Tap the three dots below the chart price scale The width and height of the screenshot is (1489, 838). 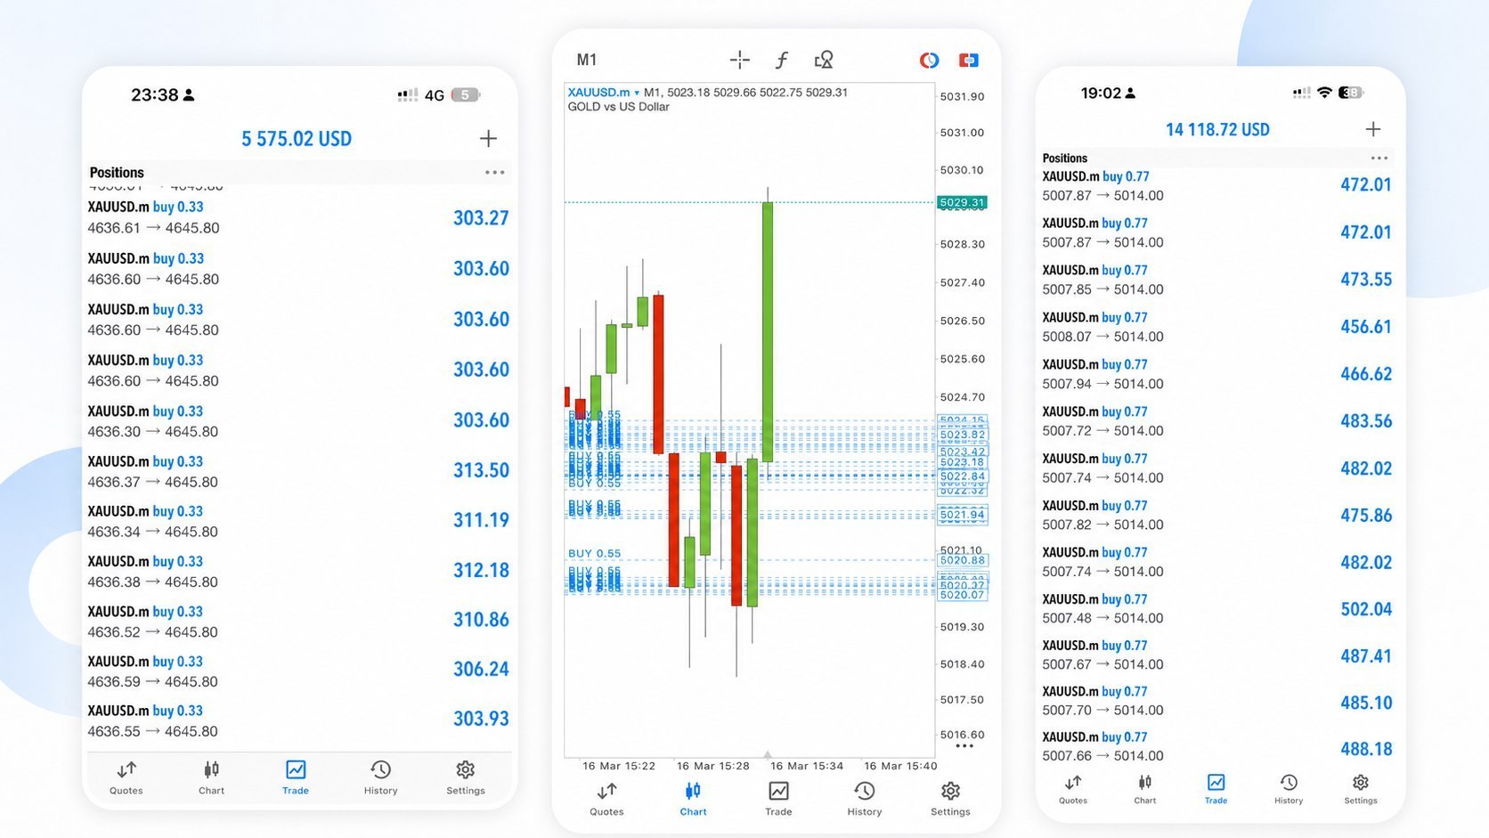pos(964,746)
